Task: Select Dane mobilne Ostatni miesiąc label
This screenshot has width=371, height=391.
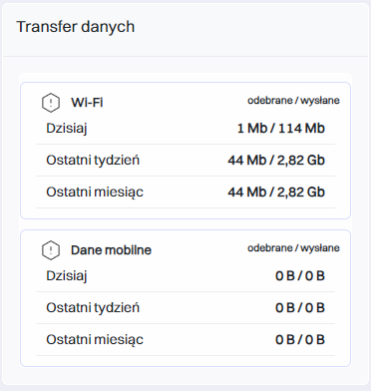Action: point(95,340)
